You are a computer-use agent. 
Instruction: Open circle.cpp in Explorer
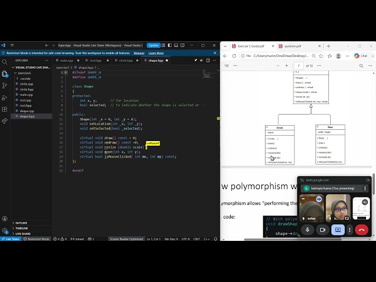pyautogui.click(x=26, y=84)
